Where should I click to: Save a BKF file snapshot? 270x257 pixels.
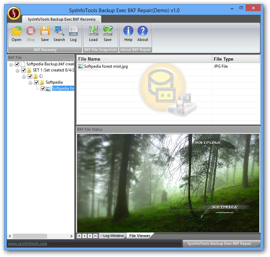point(108,31)
